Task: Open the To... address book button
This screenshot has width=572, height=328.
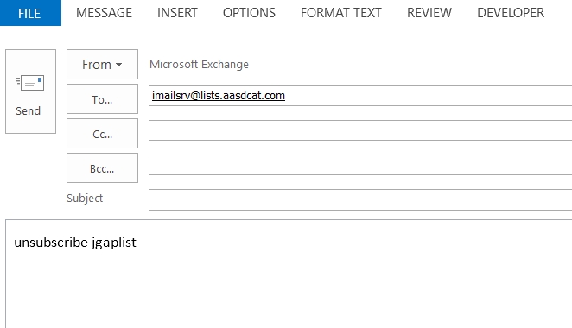Action: point(102,99)
